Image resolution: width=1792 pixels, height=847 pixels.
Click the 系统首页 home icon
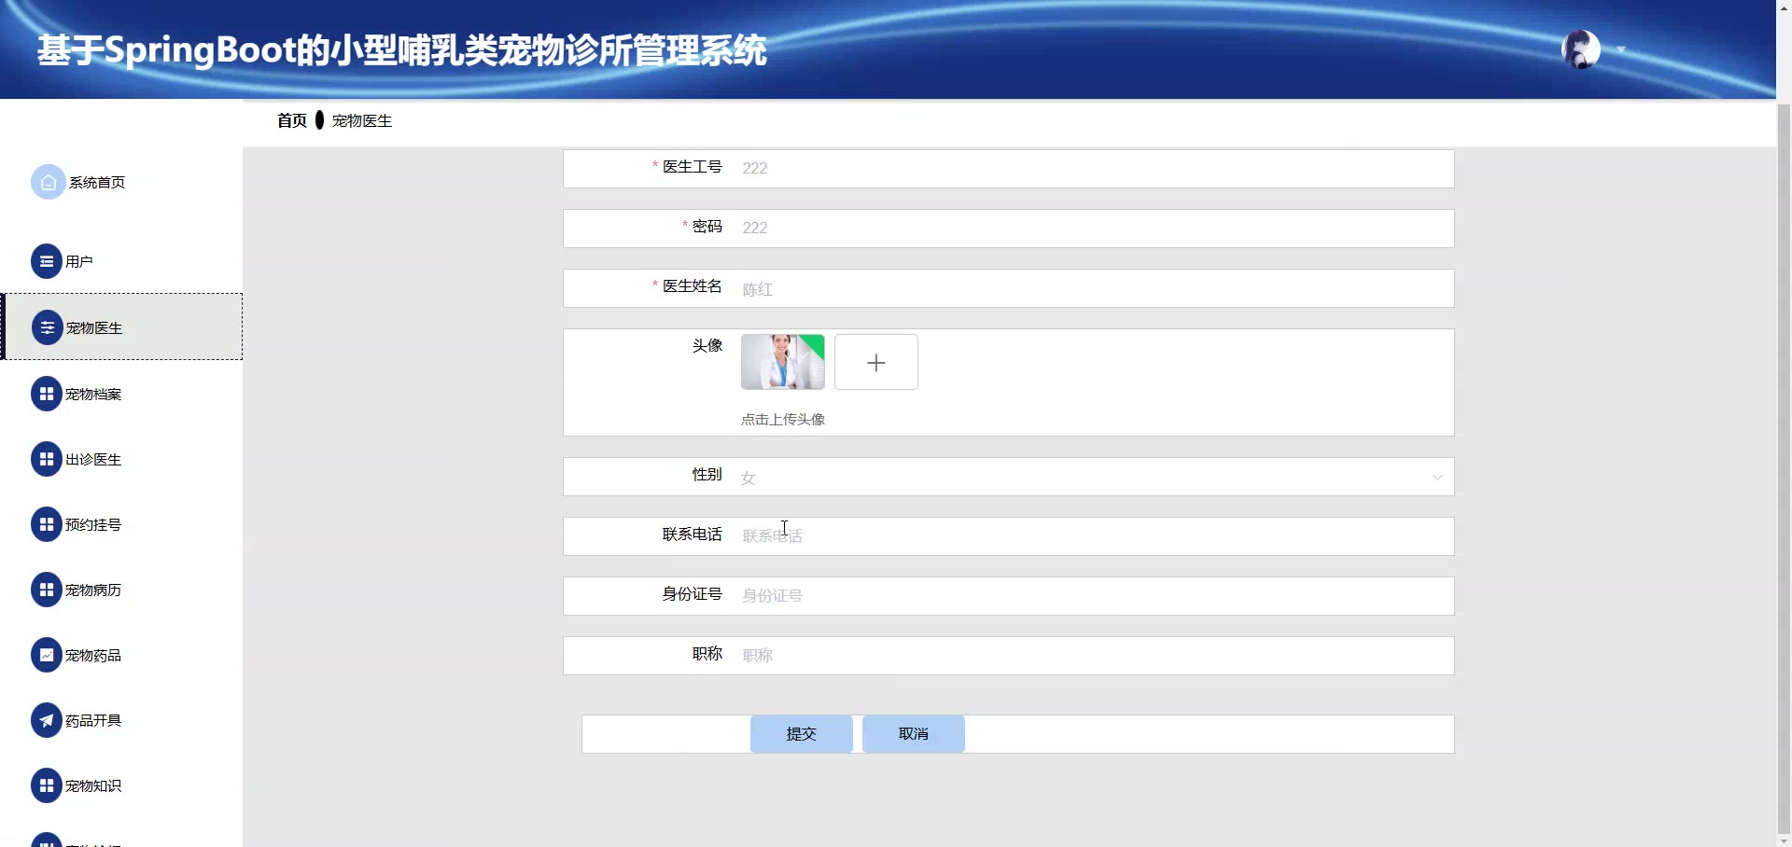click(x=49, y=182)
